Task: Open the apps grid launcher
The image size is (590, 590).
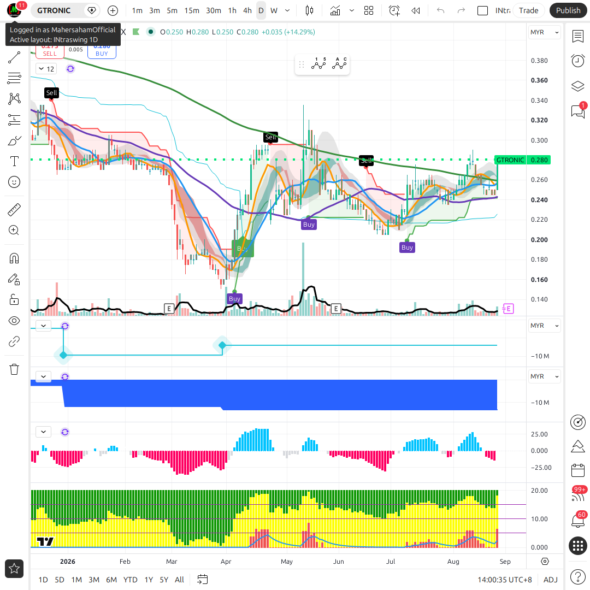Action: [578, 545]
